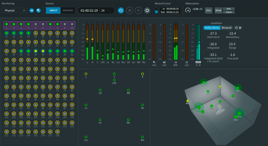268x146 pixels.
Task: Click the Attenuation knob
Action: click(188, 10)
